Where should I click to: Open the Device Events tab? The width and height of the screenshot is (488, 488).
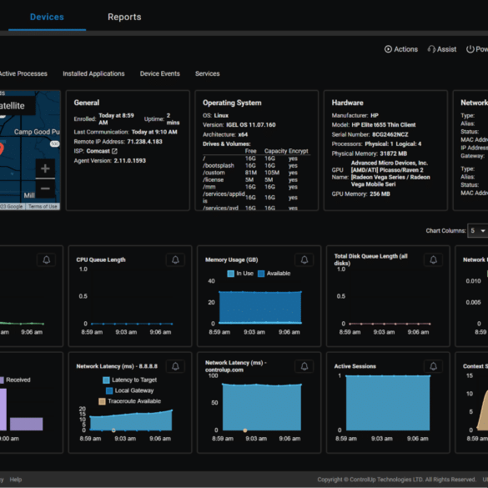[x=160, y=73]
